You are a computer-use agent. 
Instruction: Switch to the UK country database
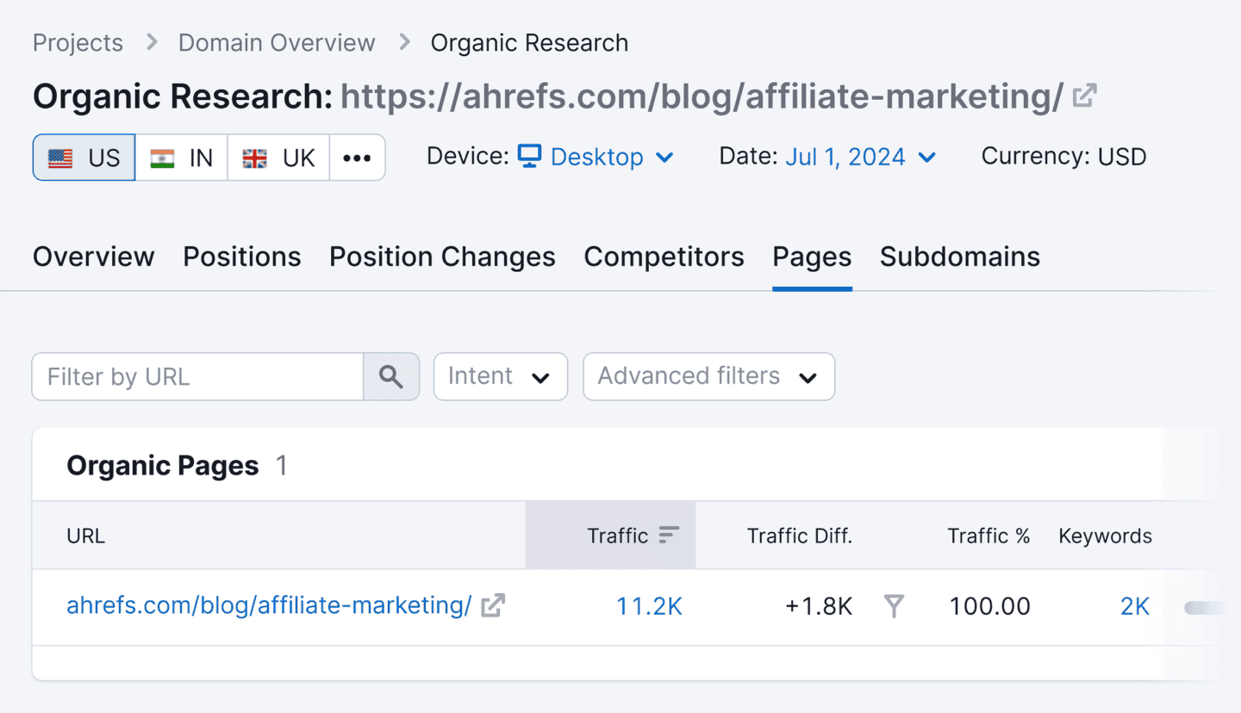278,158
